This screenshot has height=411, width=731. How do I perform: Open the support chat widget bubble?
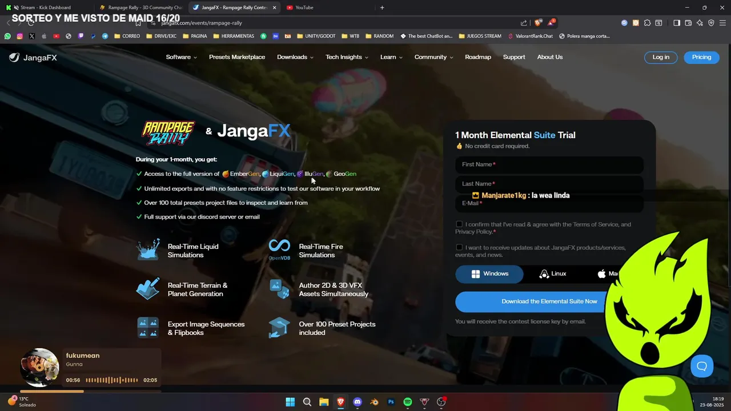[x=702, y=366]
